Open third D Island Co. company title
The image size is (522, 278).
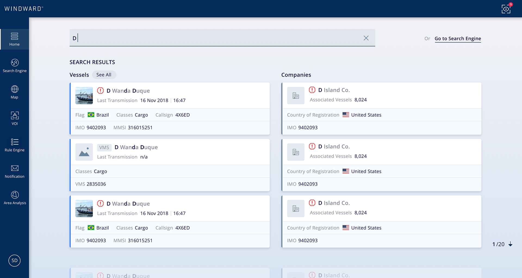pyautogui.click(x=334, y=203)
